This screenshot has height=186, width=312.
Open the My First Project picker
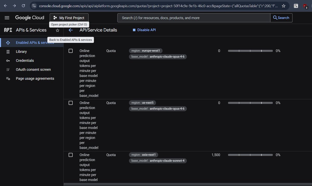click(69, 18)
